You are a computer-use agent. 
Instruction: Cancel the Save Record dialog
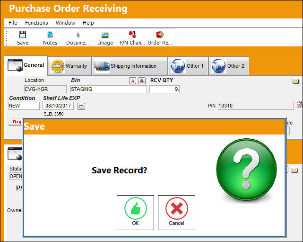tap(176, 213)
